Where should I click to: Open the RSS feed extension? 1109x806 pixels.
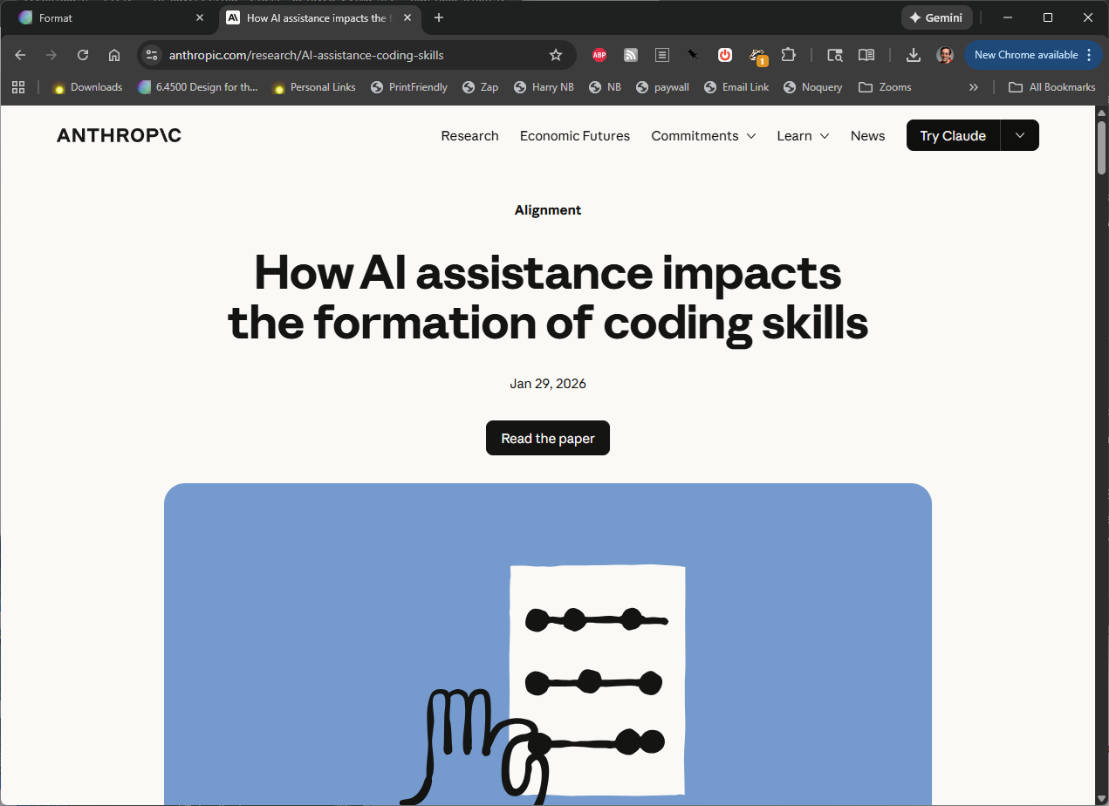[631, 55]
